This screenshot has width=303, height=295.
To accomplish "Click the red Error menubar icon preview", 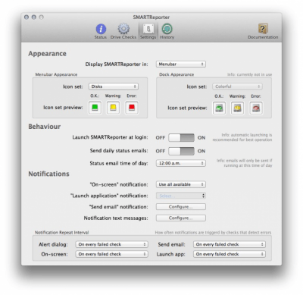I will tap(132, 108).
